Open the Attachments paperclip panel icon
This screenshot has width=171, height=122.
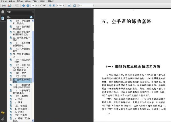[x=3, y=119]
